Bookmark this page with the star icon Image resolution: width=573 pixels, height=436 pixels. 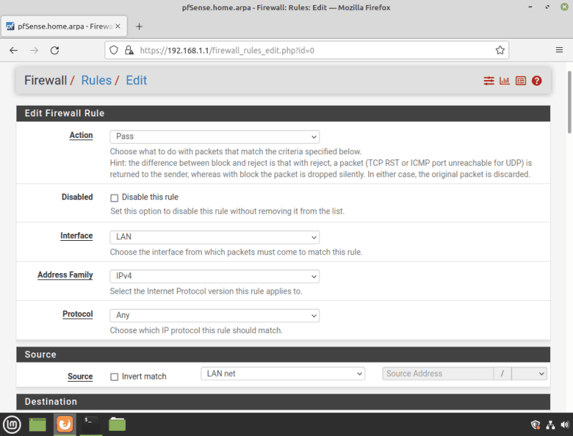coord(500,51)
